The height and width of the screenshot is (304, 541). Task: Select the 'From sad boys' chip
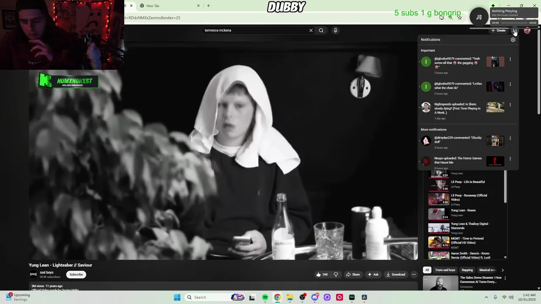[x=445, y=270]
